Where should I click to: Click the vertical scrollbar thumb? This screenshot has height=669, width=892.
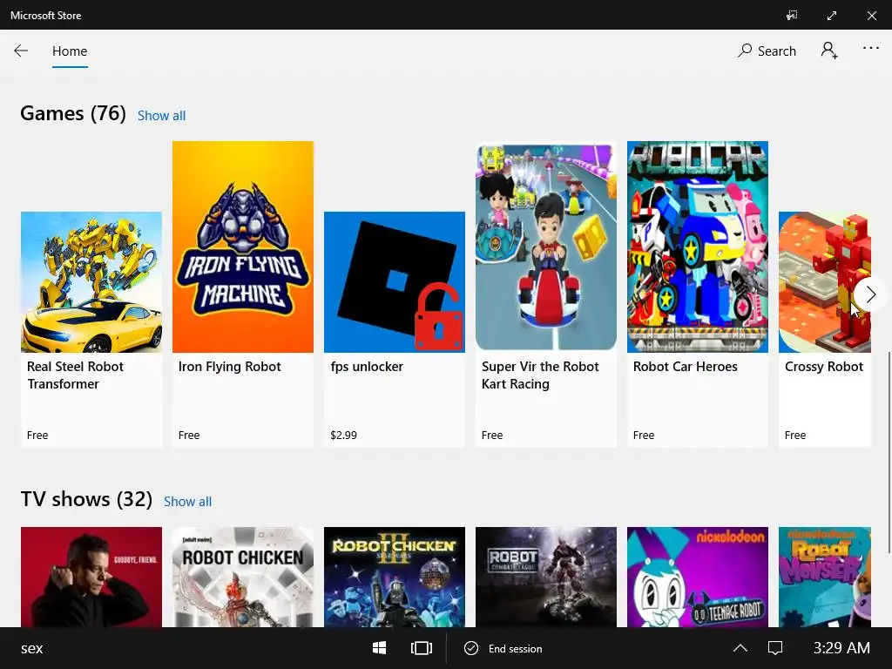[889, 452]
